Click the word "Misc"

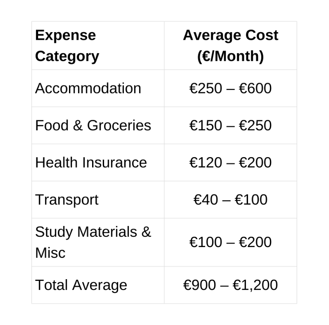[x=50, y=253]
